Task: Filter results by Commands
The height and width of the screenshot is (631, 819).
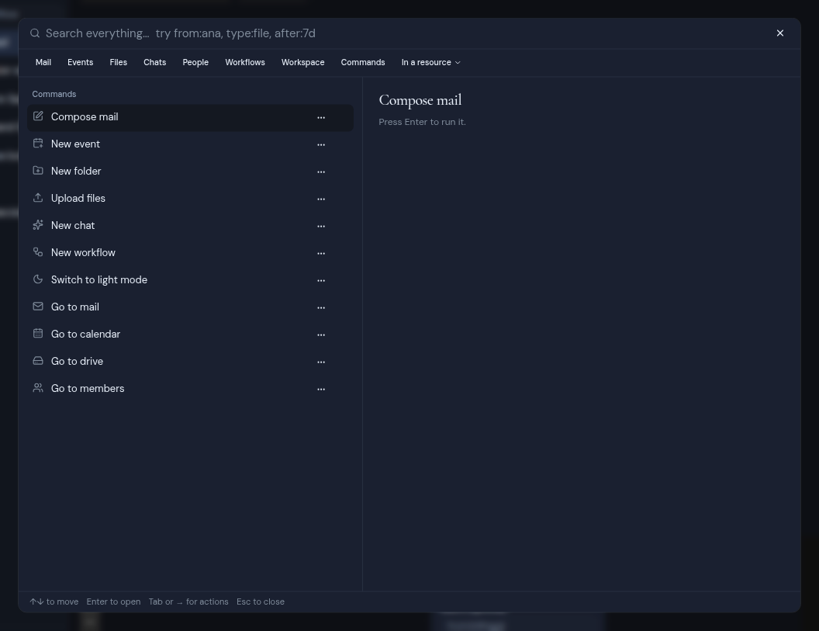Action: click(x=363, y=62)
